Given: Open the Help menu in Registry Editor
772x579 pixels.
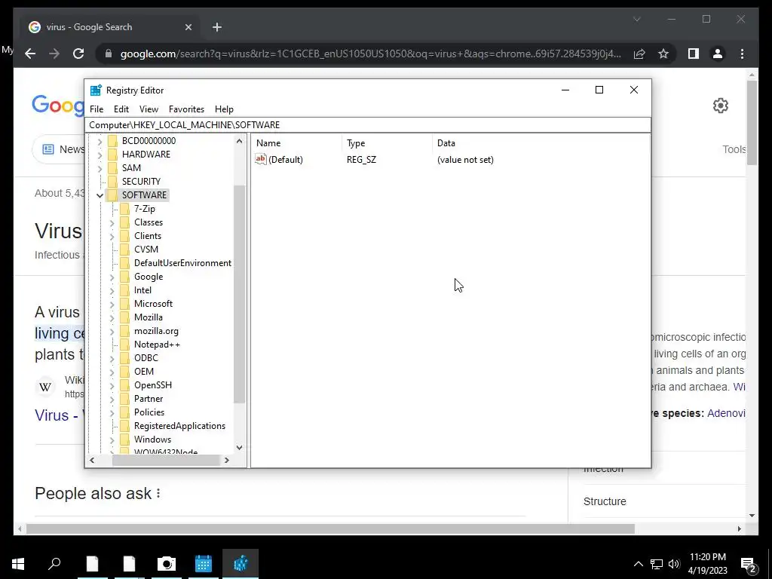Looking at the screenshot, I should click(224, 109).
